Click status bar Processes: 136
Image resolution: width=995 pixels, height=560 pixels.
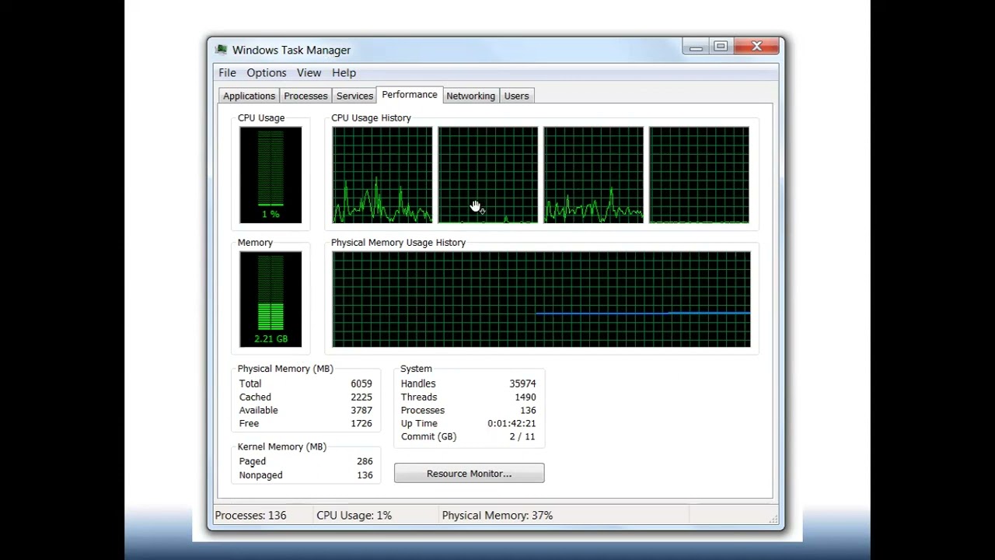[x=250, y=515]
